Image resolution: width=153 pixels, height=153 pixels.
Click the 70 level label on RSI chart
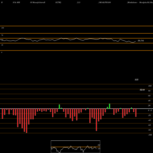pyautogui.click(x=2, y=35)
